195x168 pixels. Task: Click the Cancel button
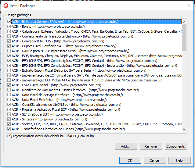point(155,160)
